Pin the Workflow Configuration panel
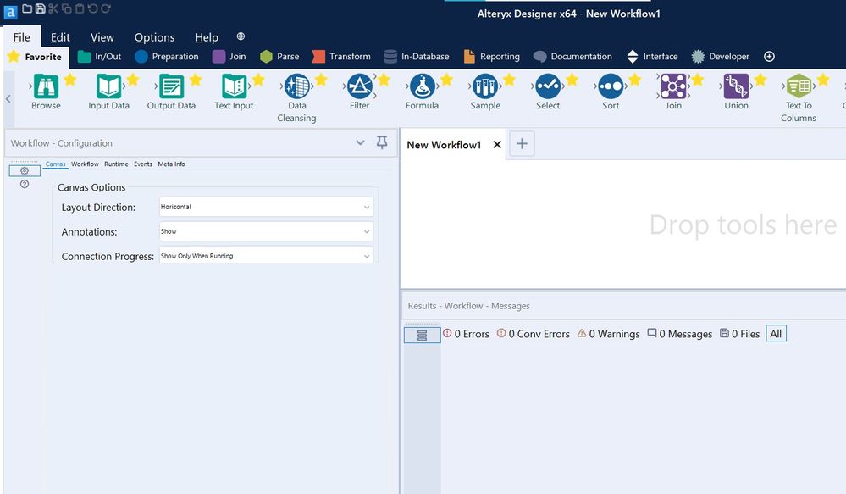 point(382,143)
